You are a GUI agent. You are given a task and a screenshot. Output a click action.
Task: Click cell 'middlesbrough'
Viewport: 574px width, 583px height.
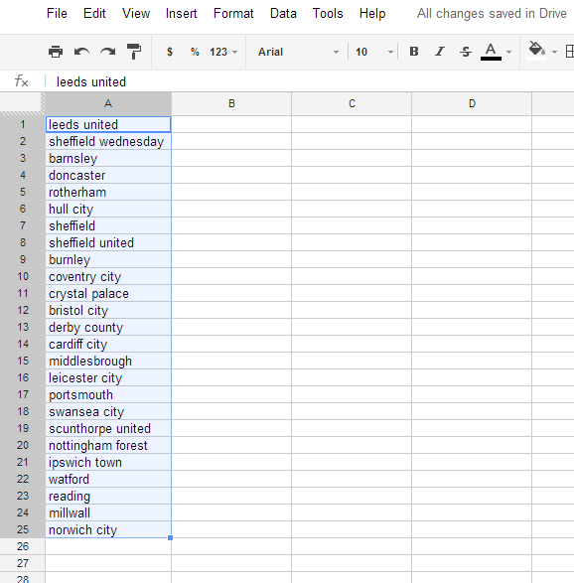[x=108, y=361]
